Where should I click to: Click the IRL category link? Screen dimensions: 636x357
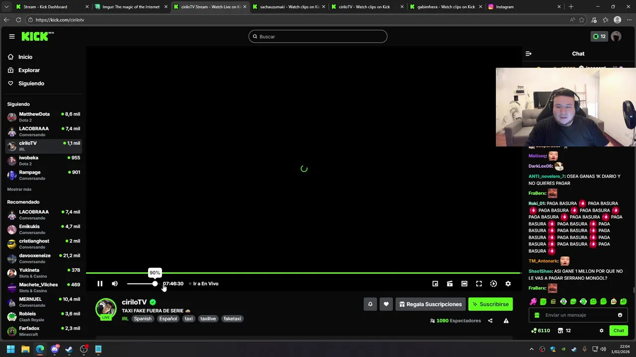[x=125, y=319]
